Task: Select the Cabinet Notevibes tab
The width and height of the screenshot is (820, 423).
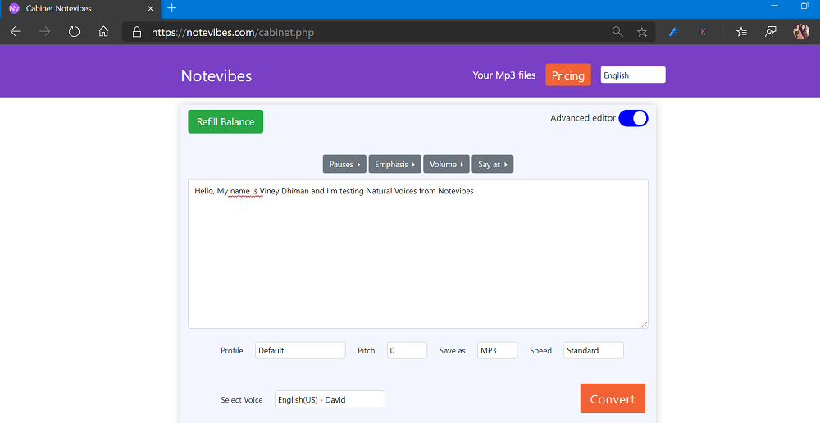Action: pos(81,9)
